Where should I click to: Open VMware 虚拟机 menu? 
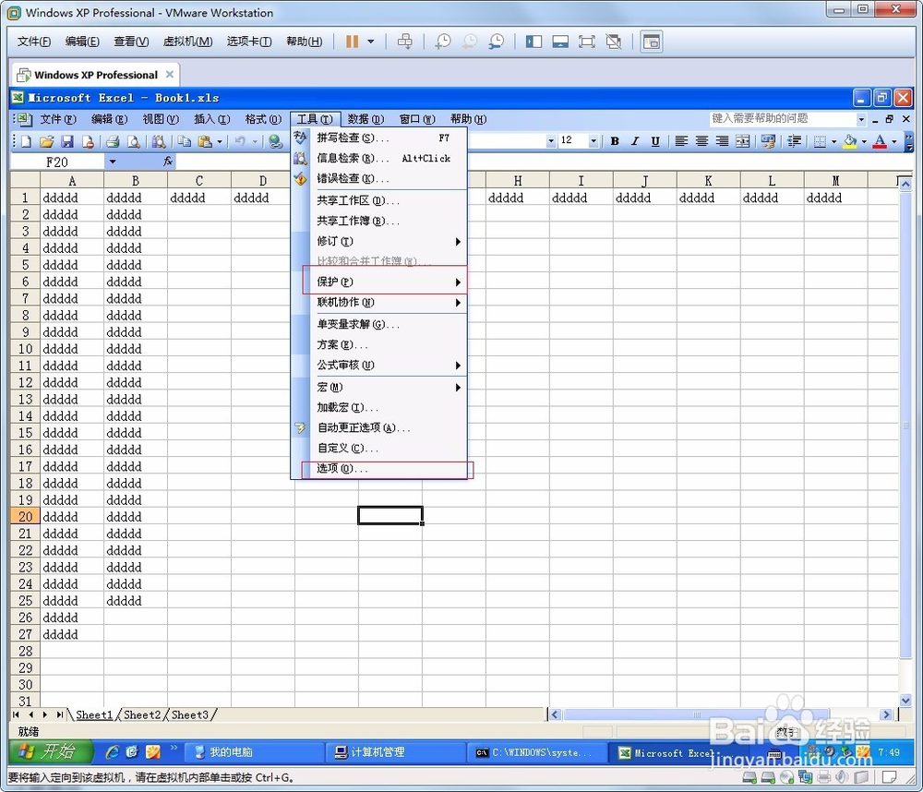[x=187, y=42]
